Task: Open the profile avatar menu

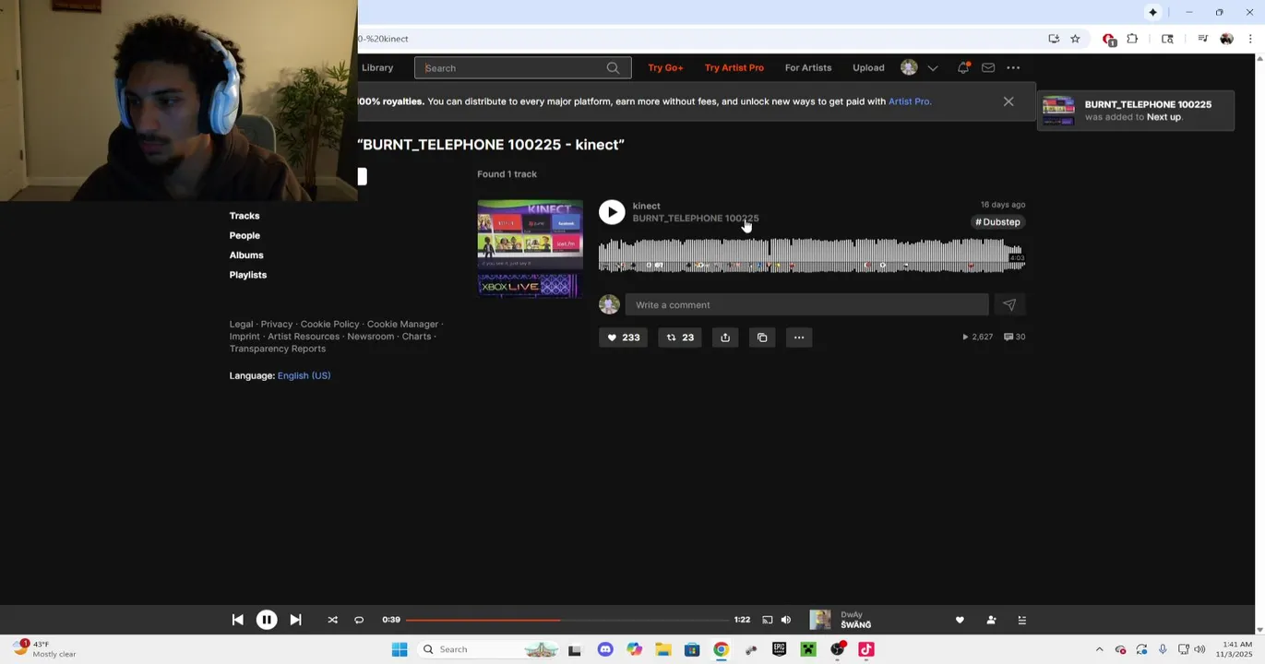Action: (x=909, y=67)
